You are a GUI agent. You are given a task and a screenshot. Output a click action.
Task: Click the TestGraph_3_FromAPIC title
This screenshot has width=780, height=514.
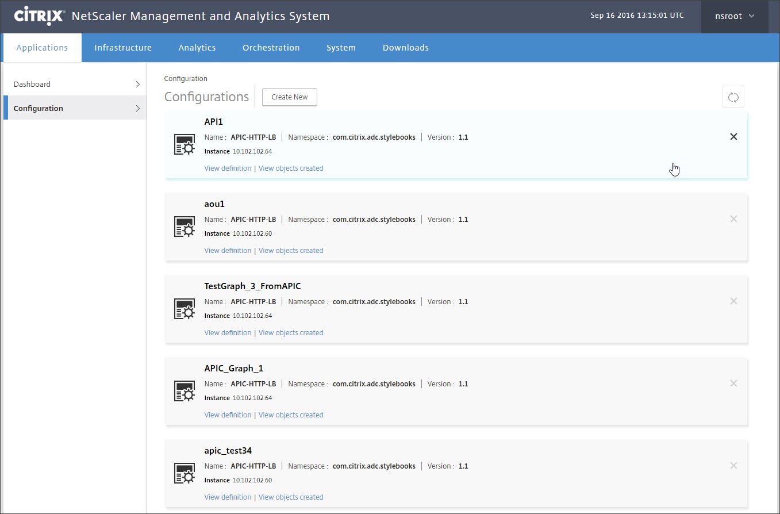[252, 286]
